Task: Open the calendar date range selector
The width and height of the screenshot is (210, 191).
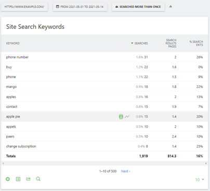Action: coord(80,7)
